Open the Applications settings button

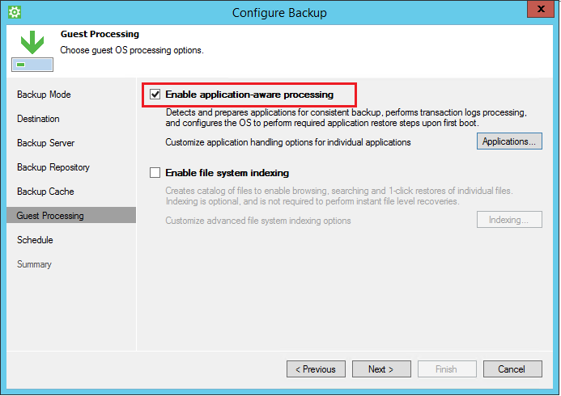coord(508,141)
